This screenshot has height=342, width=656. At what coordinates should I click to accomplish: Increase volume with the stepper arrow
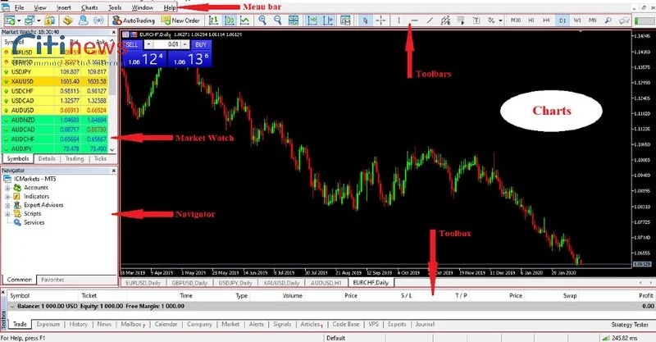tap(185, 44)
